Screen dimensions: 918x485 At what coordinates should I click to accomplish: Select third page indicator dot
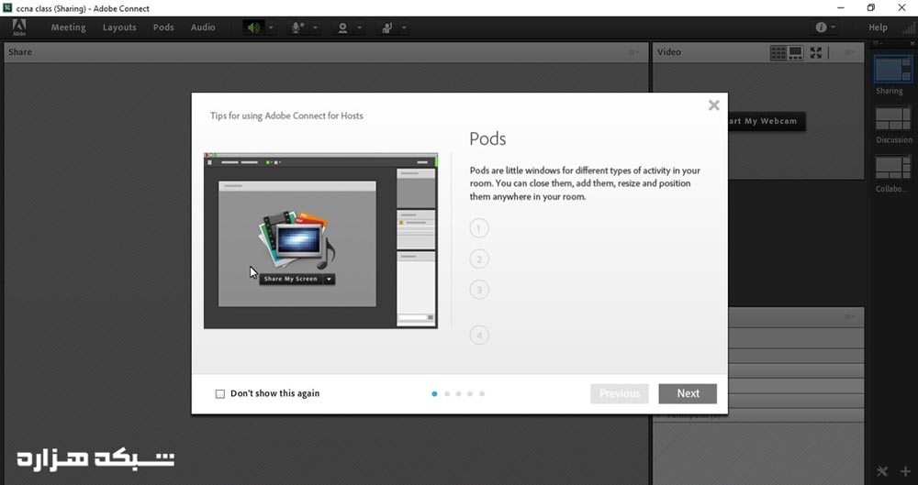tap(458, 393)
